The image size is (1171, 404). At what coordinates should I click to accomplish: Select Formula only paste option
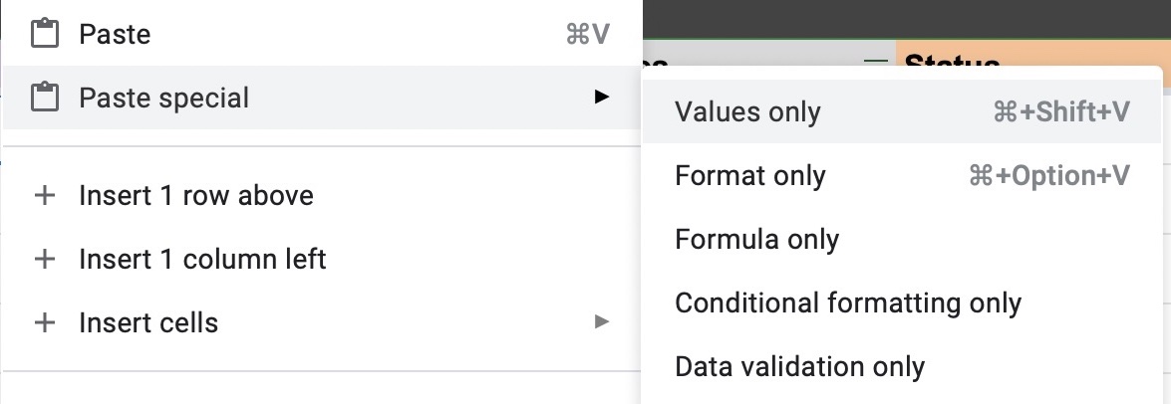click(x=756, y=240)
